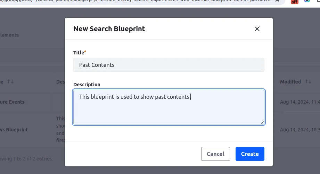Open the 'ure Events' blueprint entry
Screen dimensions: 320x174
[12, 102]
